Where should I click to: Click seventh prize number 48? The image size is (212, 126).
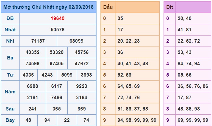point(28,120)
